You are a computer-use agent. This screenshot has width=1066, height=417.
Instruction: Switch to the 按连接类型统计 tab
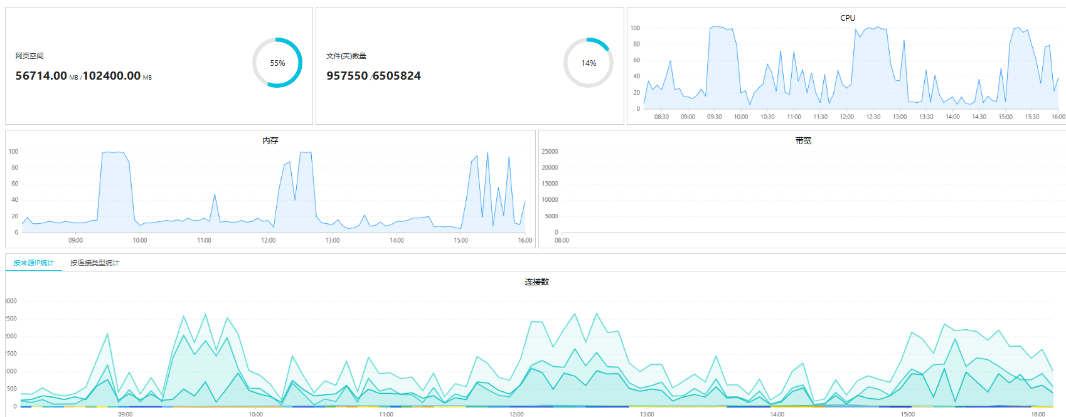point(94,263)
